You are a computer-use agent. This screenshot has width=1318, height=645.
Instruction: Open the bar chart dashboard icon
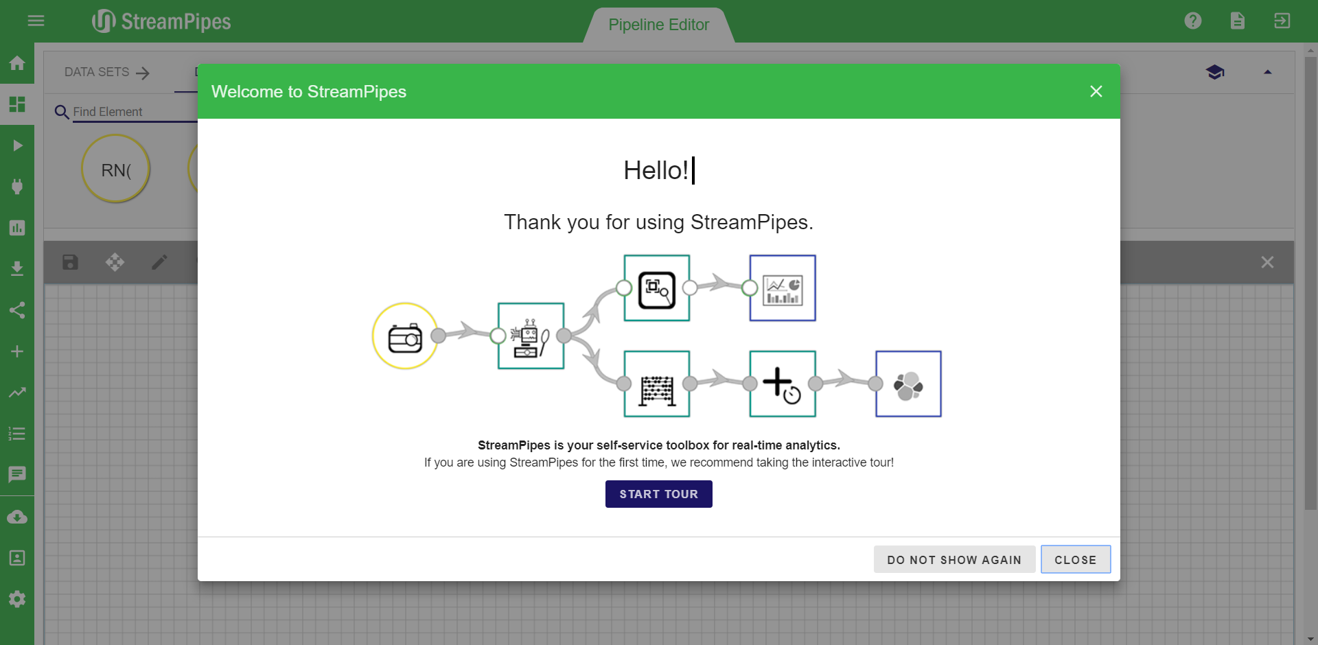17,228
